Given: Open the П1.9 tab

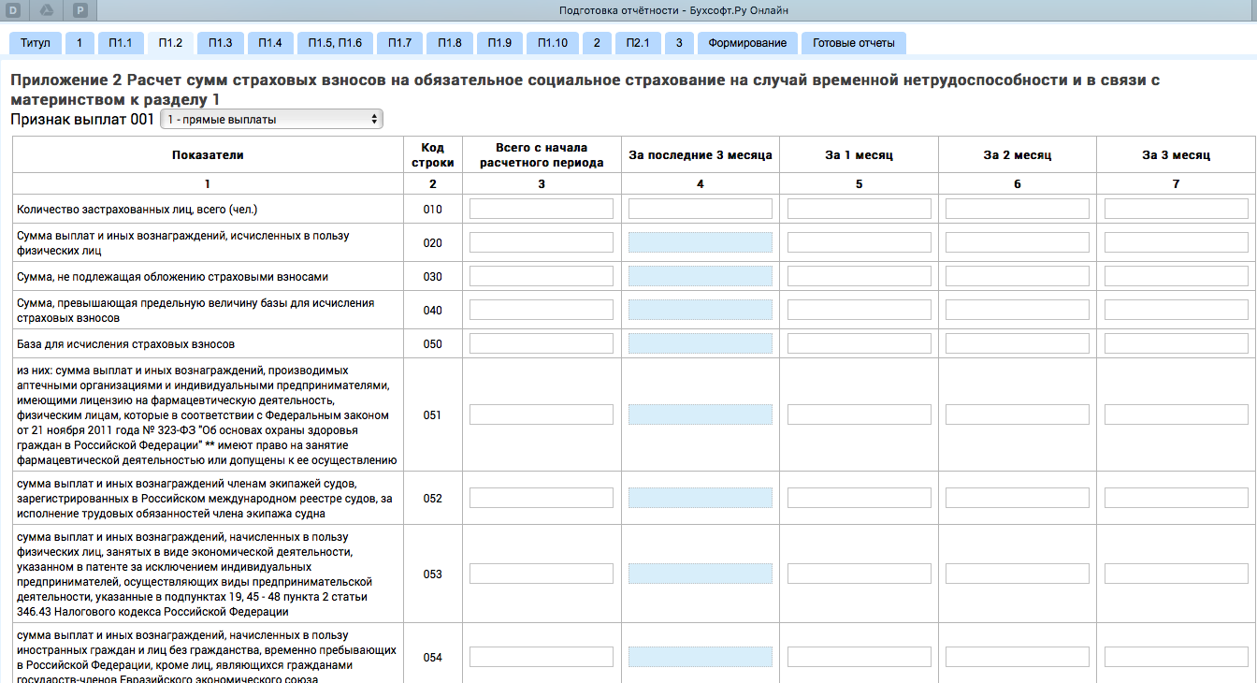Looking at the screenshot, I should tap(499, 43).
